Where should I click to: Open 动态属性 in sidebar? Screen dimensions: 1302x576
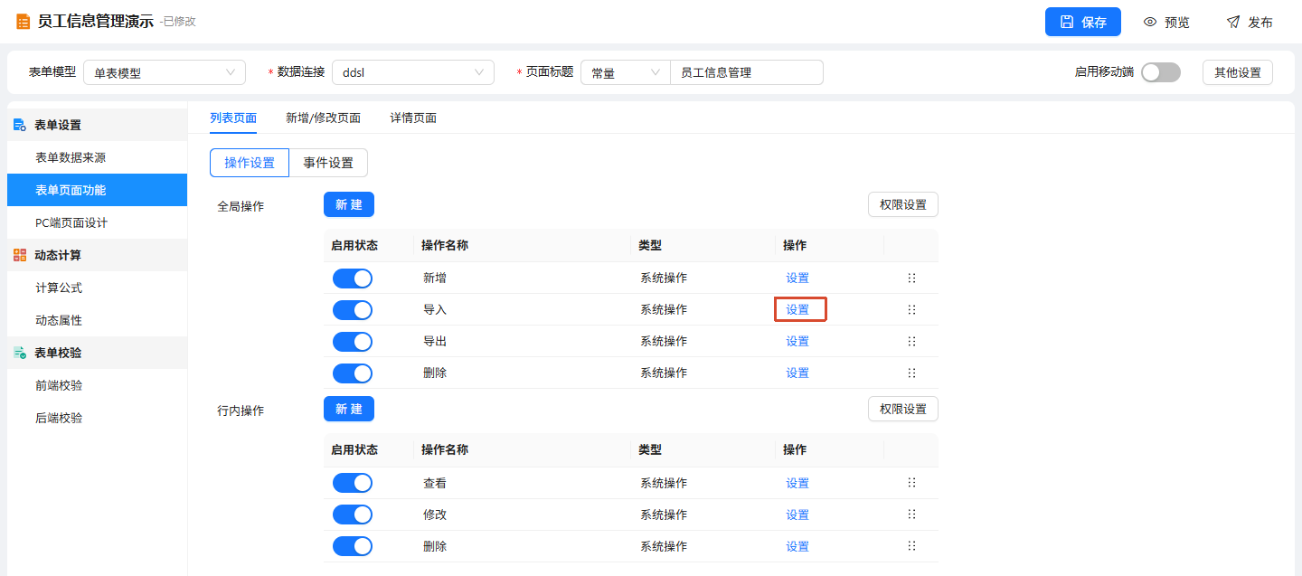click(98, 320)
